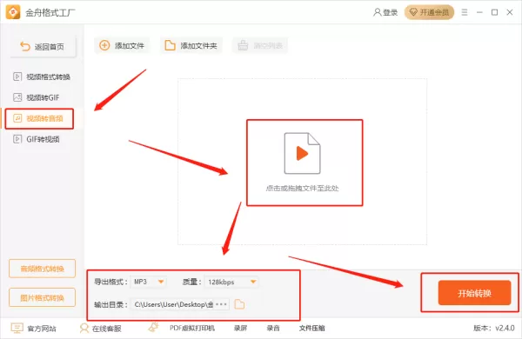Screen dimensions: 522x339
Task: Click the person icon beside 在线客服
Action: point(84,328)
